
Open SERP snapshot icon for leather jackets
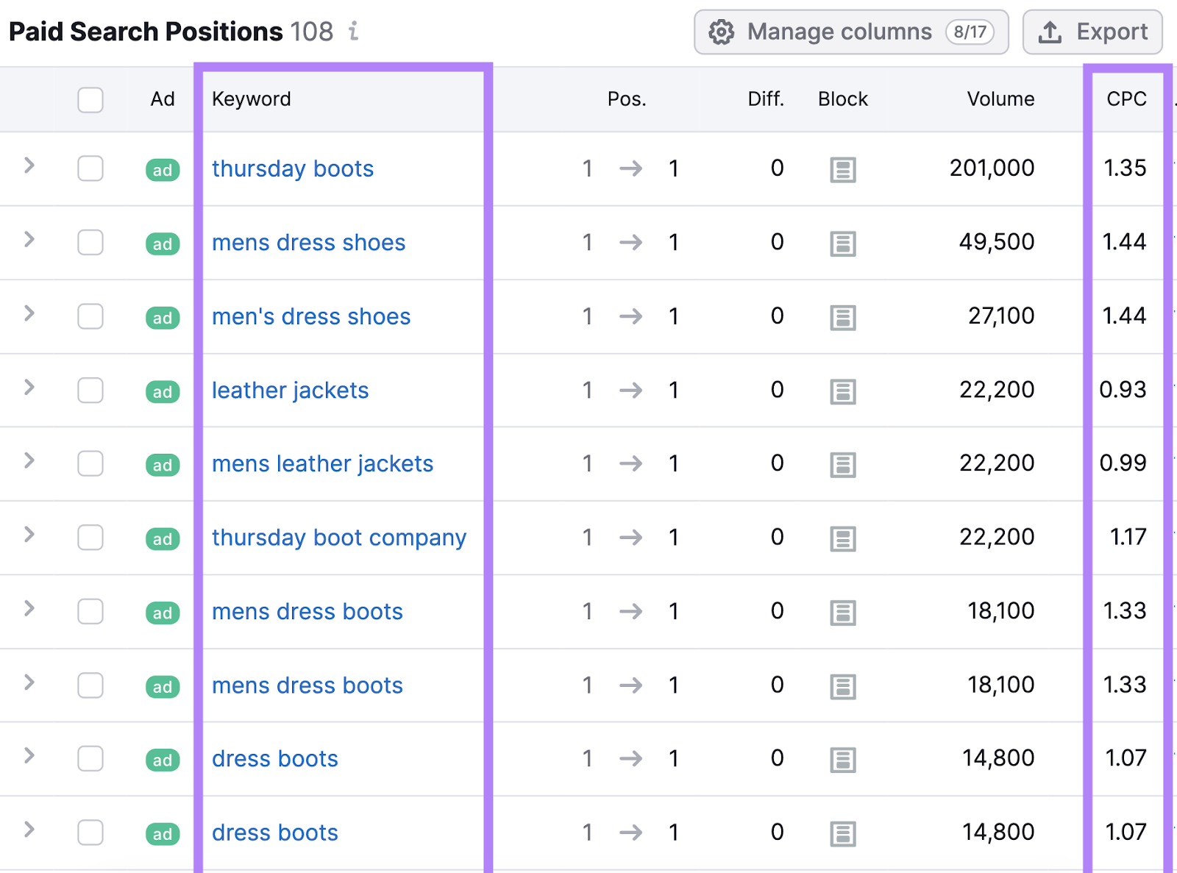pyautogui.click(x=842, y=391)
